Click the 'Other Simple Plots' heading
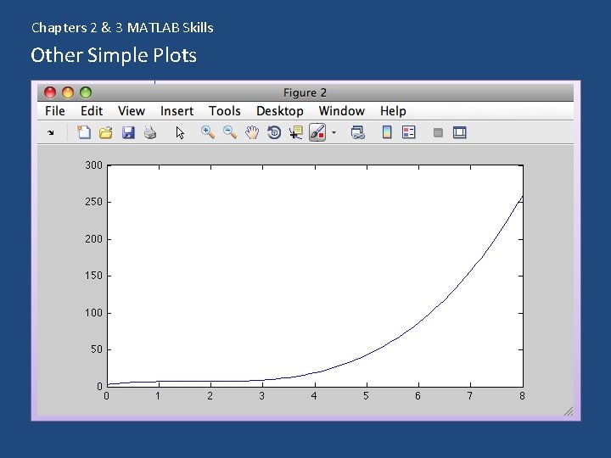 click(x=114, y=55)
